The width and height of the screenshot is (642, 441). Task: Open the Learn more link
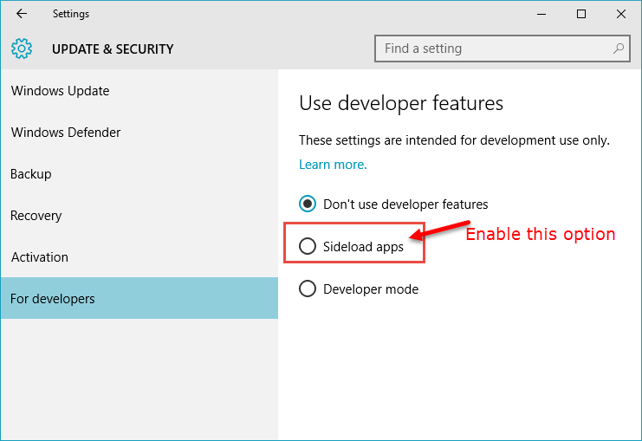(x=333, y=165)
